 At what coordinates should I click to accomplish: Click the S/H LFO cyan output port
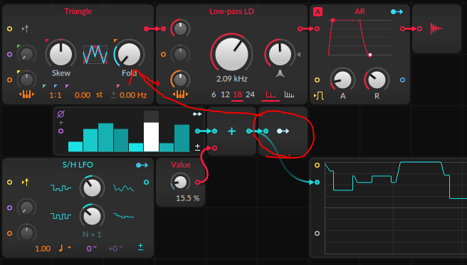click(146, 182)
